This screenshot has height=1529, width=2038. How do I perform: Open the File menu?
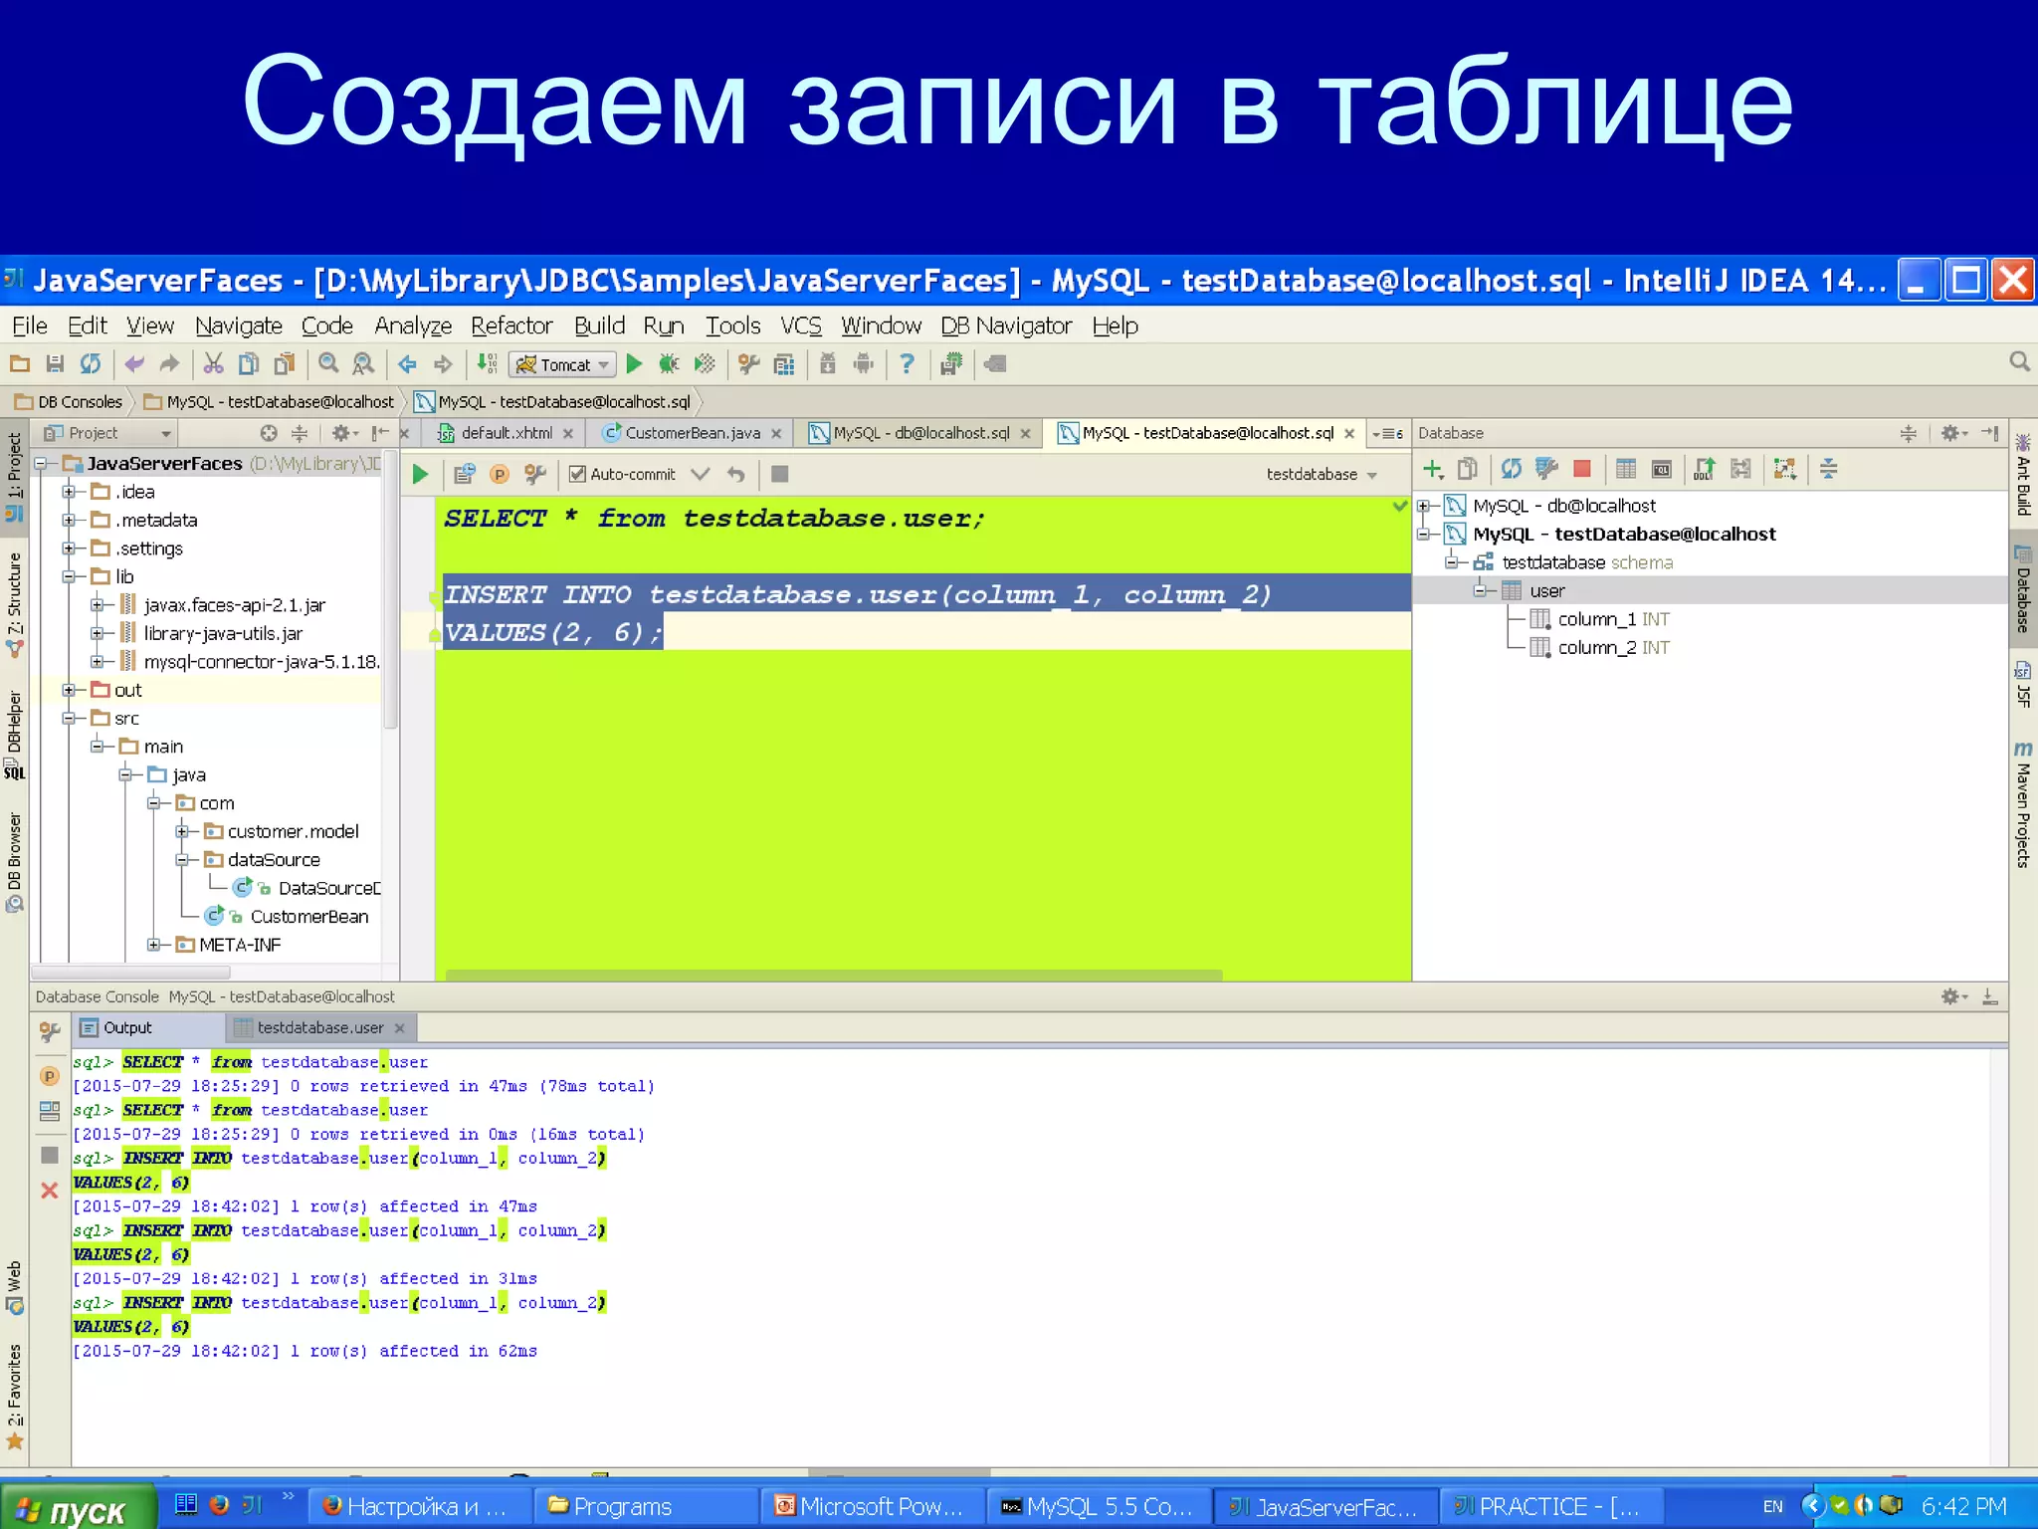point(29,327)
